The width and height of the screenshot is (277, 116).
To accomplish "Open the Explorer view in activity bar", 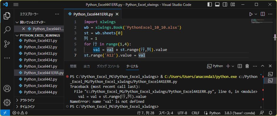I will pyautogui.click(x=7, y=16).
